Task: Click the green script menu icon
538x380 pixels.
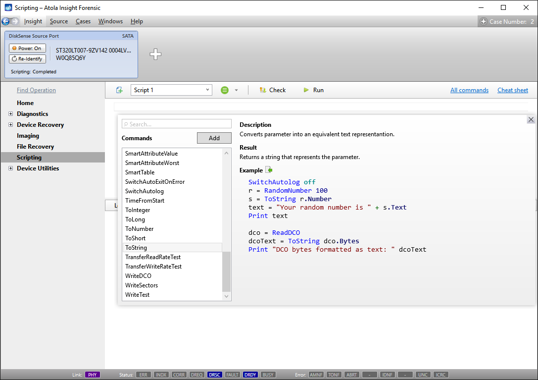Action: point(224,90)
